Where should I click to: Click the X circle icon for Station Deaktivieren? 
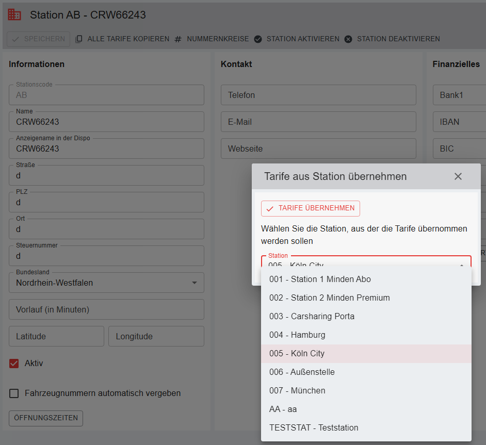coord(348,39)
